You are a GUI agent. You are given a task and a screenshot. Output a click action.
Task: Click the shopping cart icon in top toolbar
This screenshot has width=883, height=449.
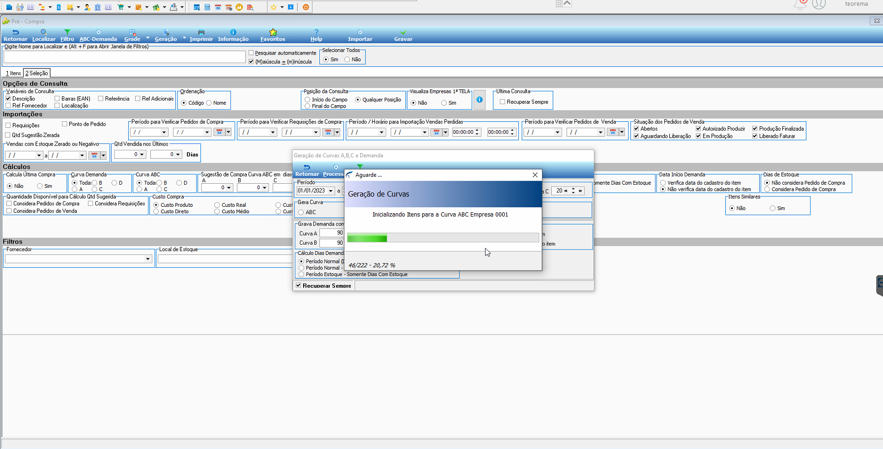tap(120, 7)
